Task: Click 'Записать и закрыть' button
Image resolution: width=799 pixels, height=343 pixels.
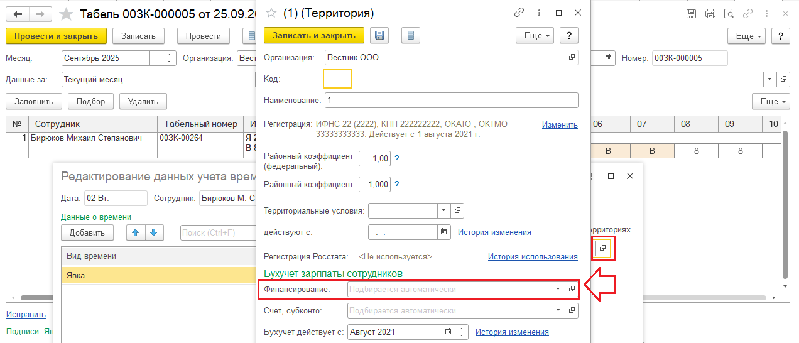Action: click(x=313, y=35)
